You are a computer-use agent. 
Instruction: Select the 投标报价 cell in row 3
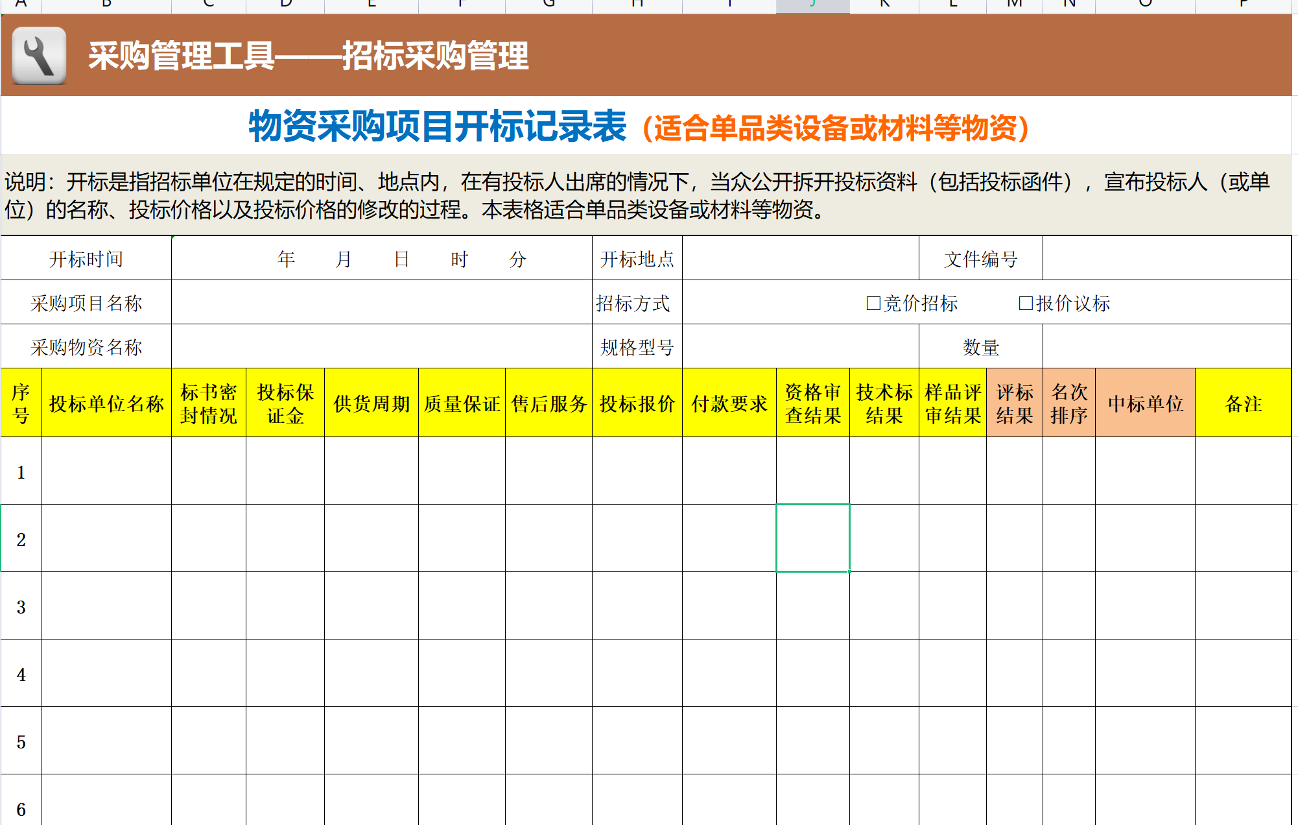(637, 606)
